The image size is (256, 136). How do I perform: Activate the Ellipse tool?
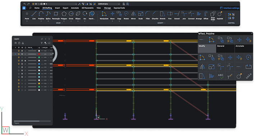pyautogui.click(x=78, y=15)
